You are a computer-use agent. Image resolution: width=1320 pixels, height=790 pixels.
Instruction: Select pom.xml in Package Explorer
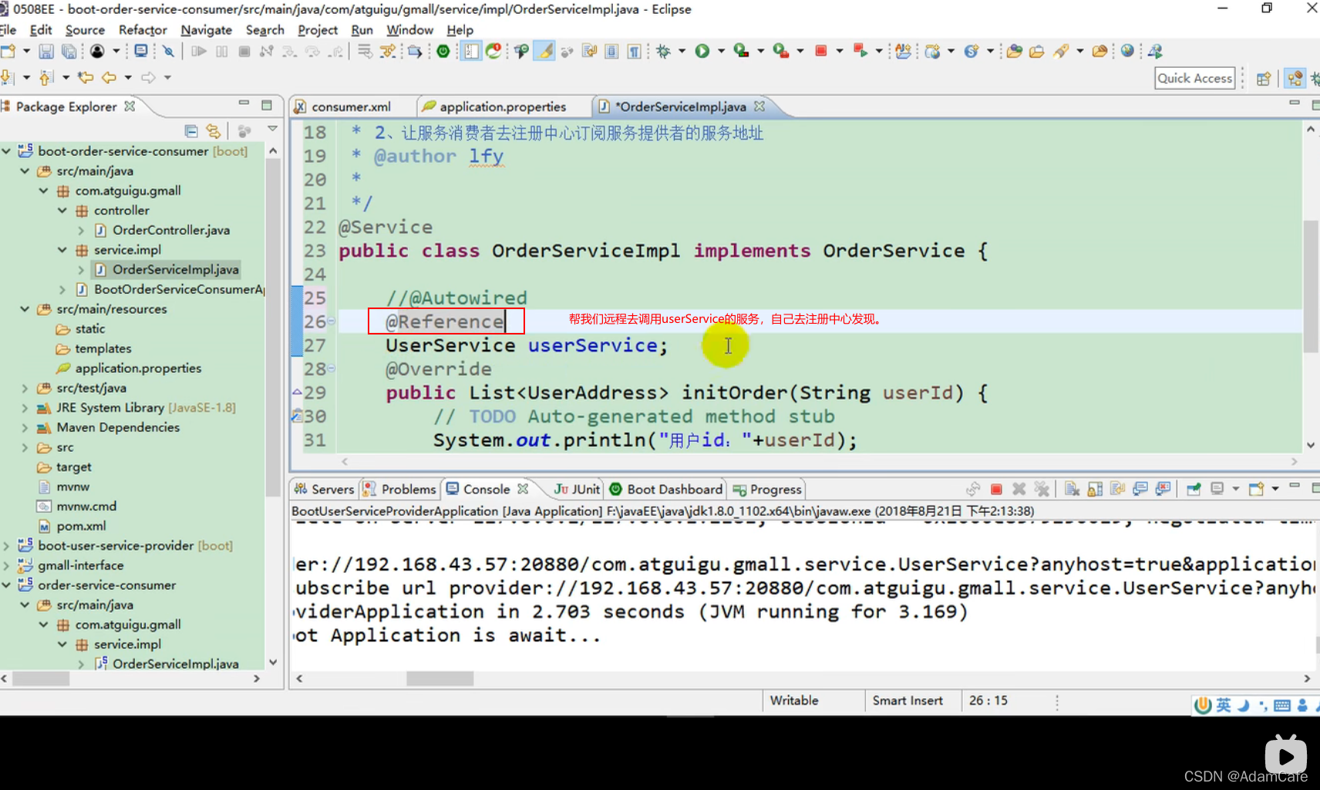pyautogui.click(x=81, y=526)
